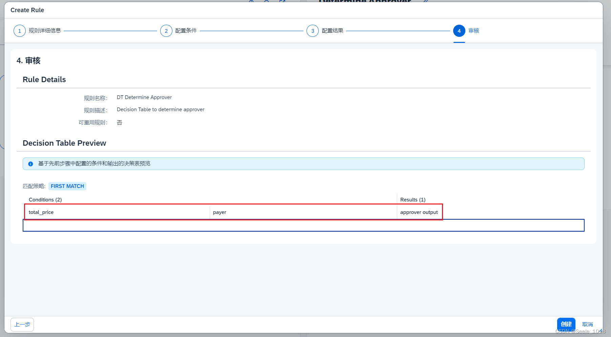Click the Create Rule dialog title
The width and height of the screenshot is (611, 337).
click(x=27, y=10)
